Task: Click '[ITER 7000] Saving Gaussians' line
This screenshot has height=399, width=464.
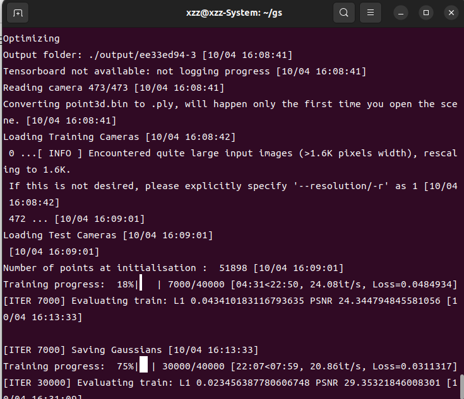Action: point(131,350)
